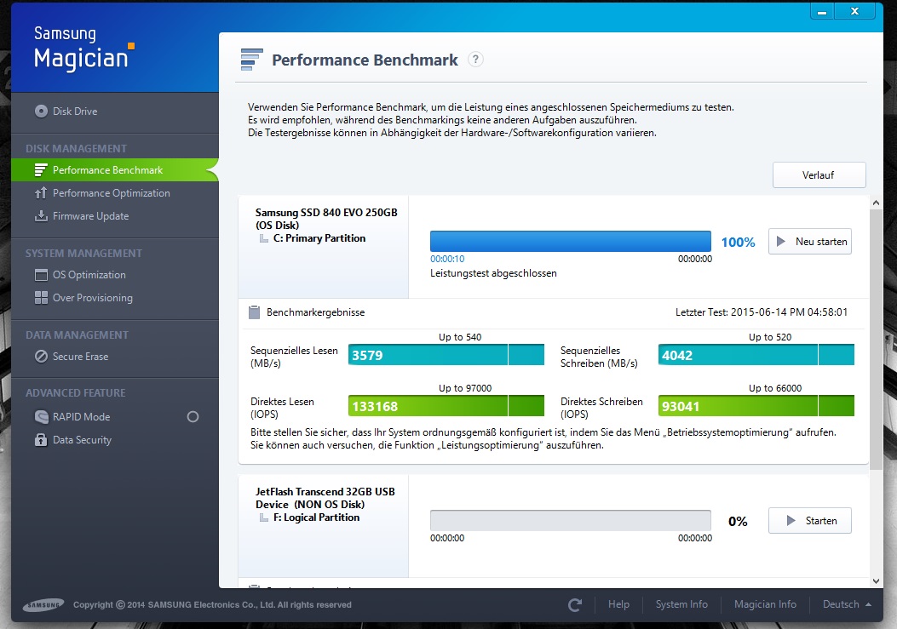Click the JetFlash Transcend 32GB USB label
The width and height of the screenshot is (897, 629).
[325, 497]
